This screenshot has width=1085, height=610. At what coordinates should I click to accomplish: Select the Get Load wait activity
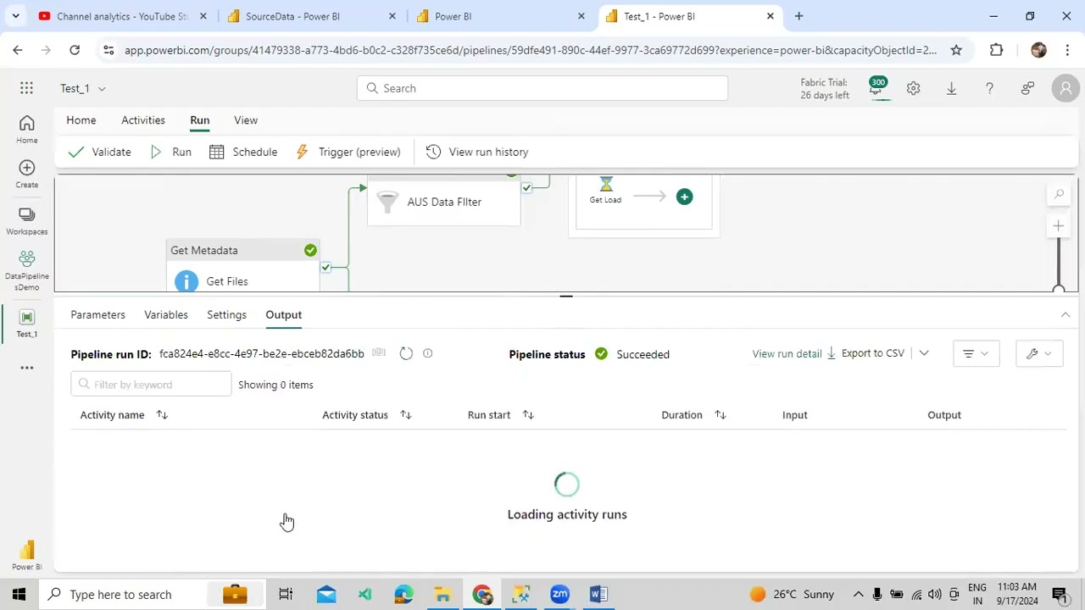tap(605, 190)
